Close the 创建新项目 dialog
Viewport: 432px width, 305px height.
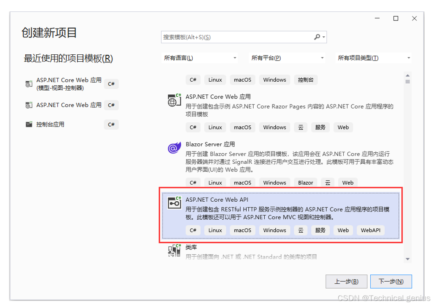[414, 18]
